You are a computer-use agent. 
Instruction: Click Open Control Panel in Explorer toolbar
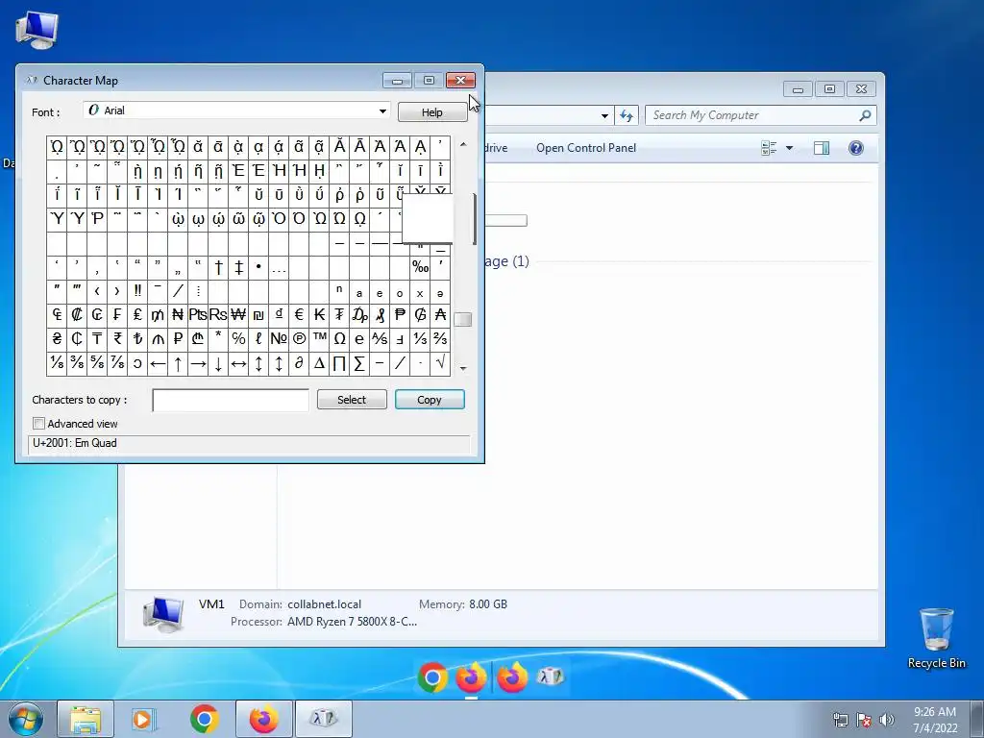pos(586,148)
